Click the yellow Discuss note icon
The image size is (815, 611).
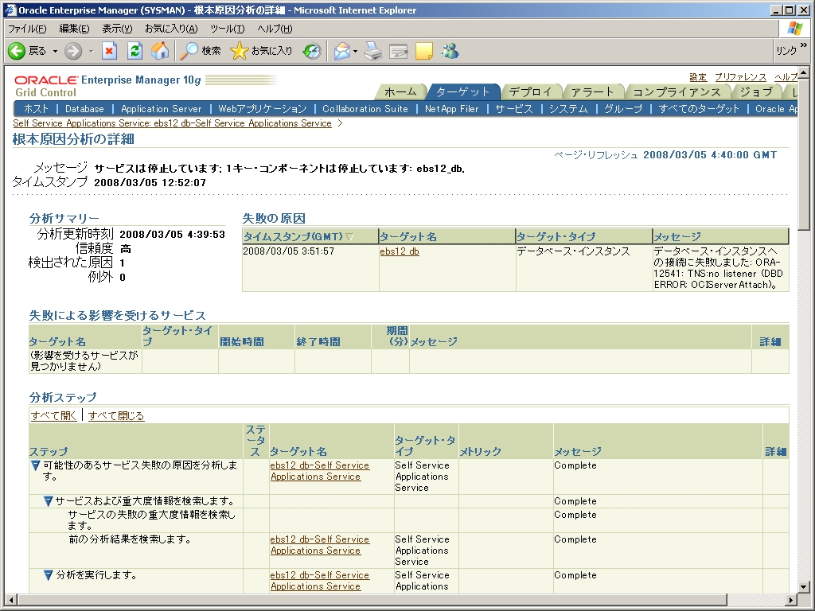pos(423,51)
